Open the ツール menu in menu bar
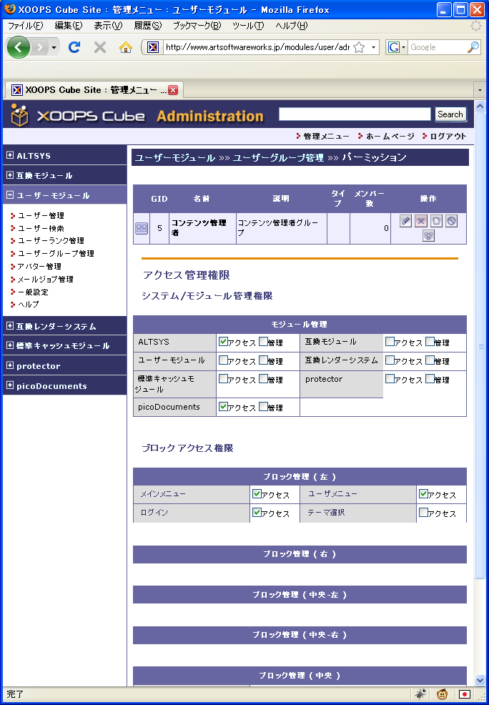 click(x=247, y=26)
